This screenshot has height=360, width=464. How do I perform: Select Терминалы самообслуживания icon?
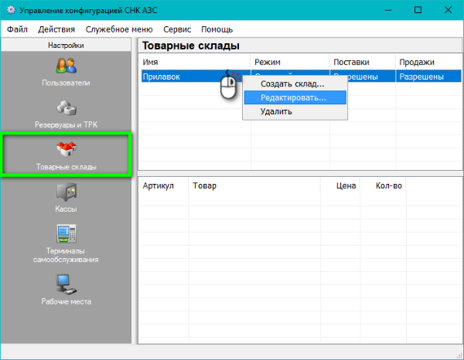point(66,234)
